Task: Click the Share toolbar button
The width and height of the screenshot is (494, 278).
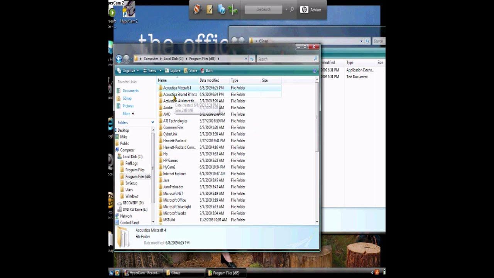Action: 190,71
